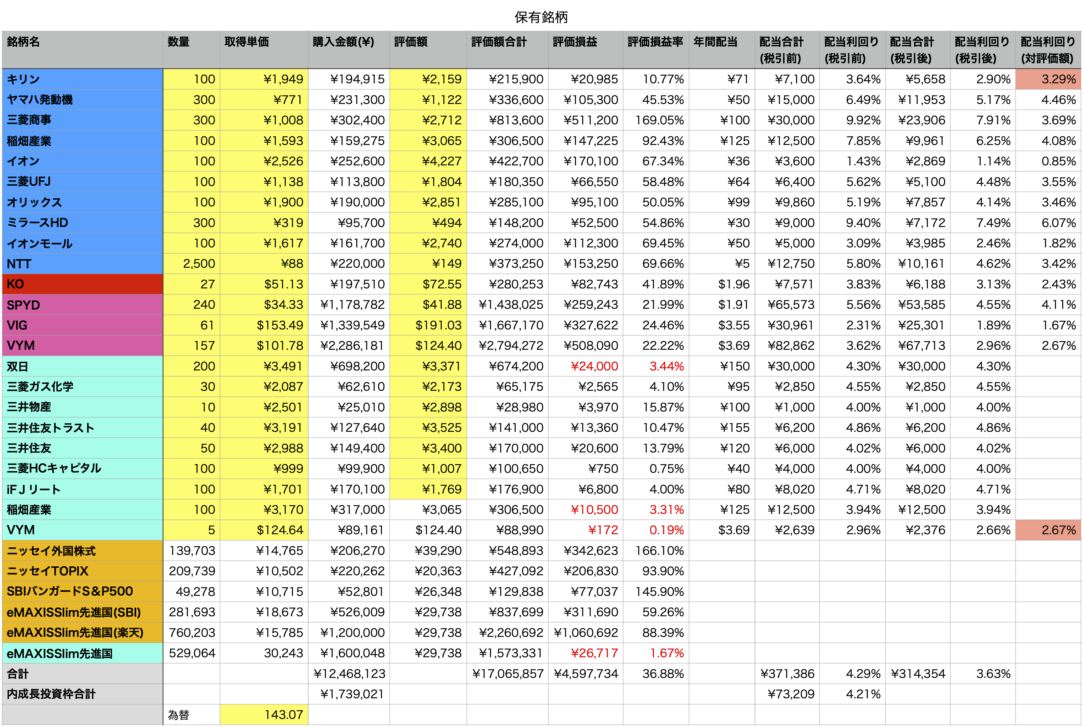
Task: Click after-tax dividend total ¥314,354
Action: 918,673
